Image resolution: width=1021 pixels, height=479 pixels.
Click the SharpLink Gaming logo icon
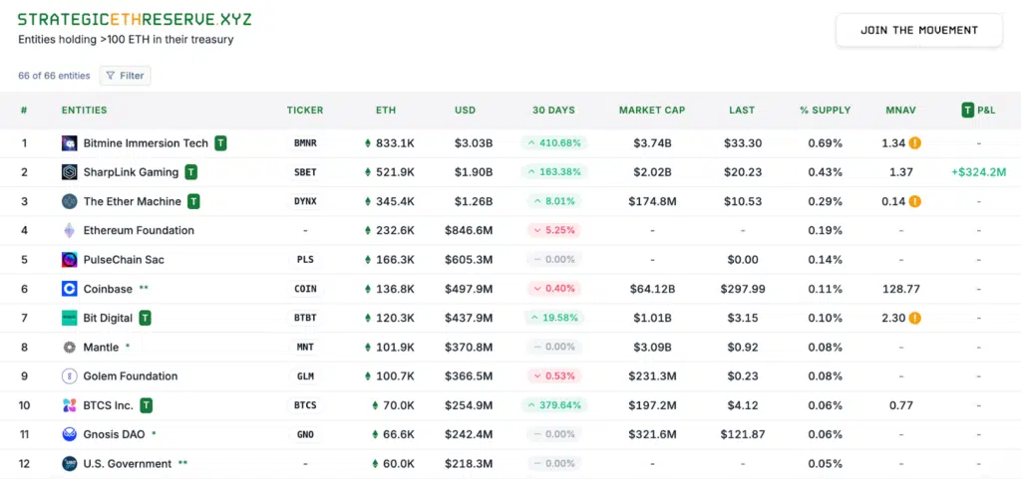pyautogui.click(x=70, y=172)
